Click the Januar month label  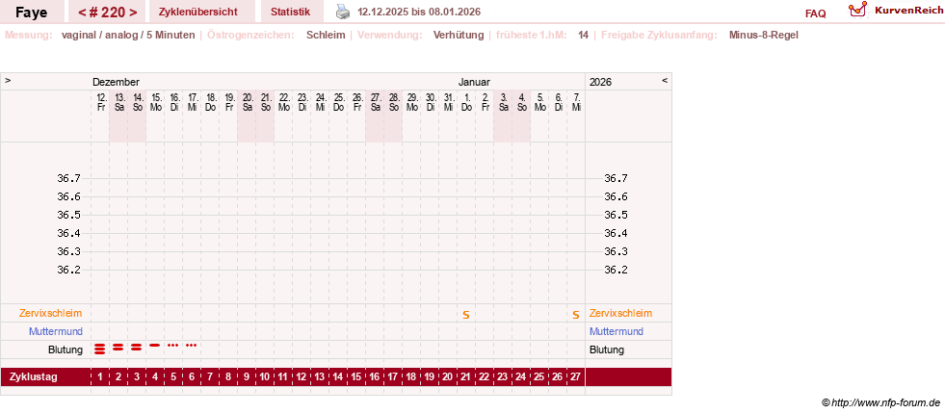[474, 82]
